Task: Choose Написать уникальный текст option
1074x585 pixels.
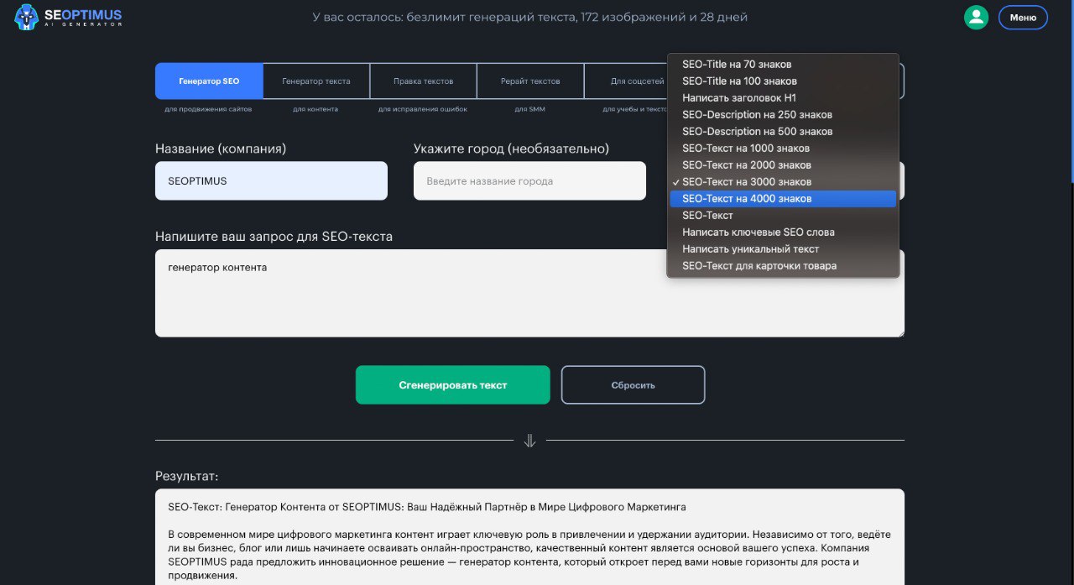Action: pos(783,249)
